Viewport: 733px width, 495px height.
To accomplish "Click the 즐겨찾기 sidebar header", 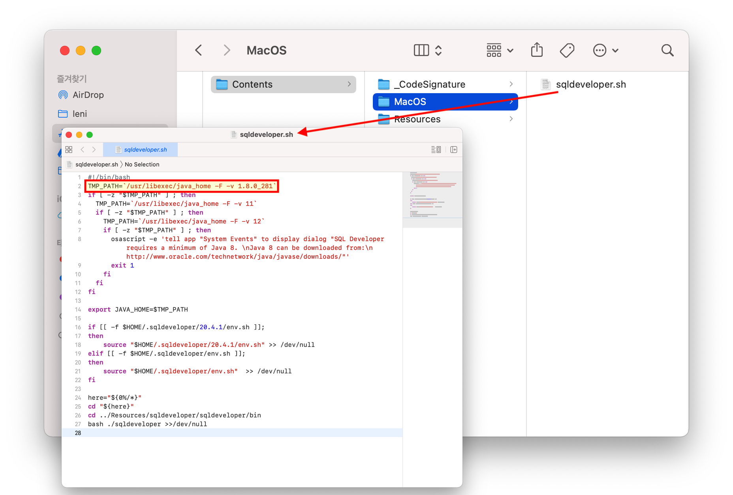I will (x=72, y=79).
